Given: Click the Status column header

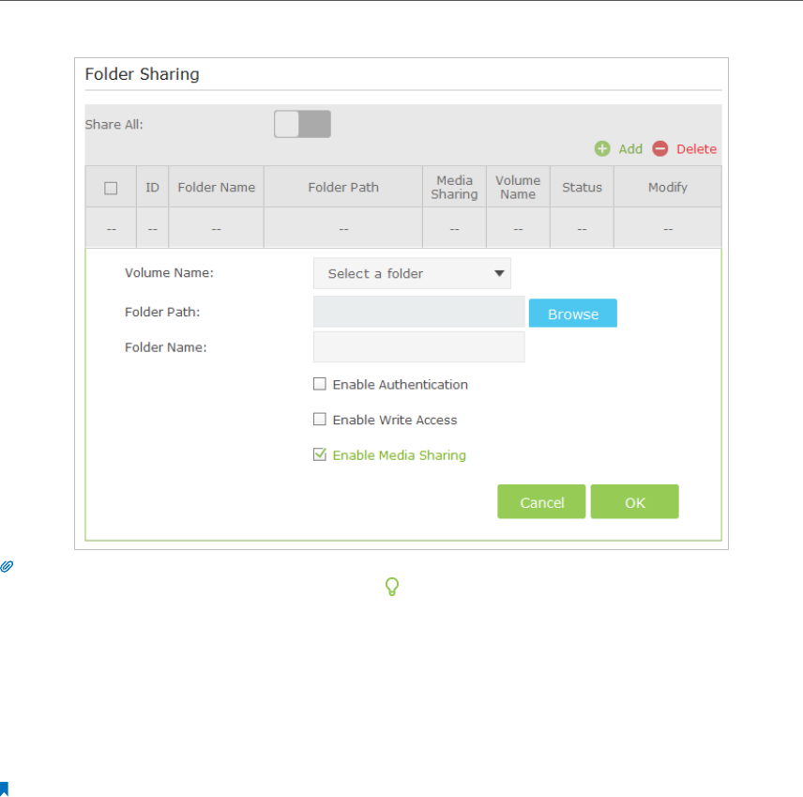Looking at the screenshot, I should click(582, 187).
